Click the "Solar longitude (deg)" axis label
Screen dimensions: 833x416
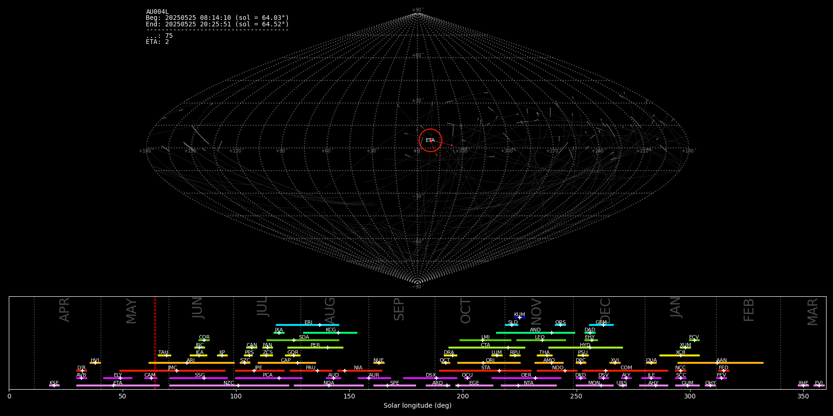417,405
